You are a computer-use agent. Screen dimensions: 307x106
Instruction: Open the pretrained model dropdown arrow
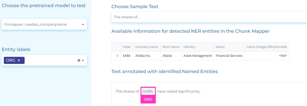[x=83, y=25]
